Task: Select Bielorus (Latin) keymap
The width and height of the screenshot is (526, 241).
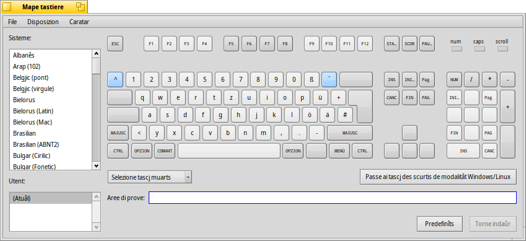Action: coord(51,111)
